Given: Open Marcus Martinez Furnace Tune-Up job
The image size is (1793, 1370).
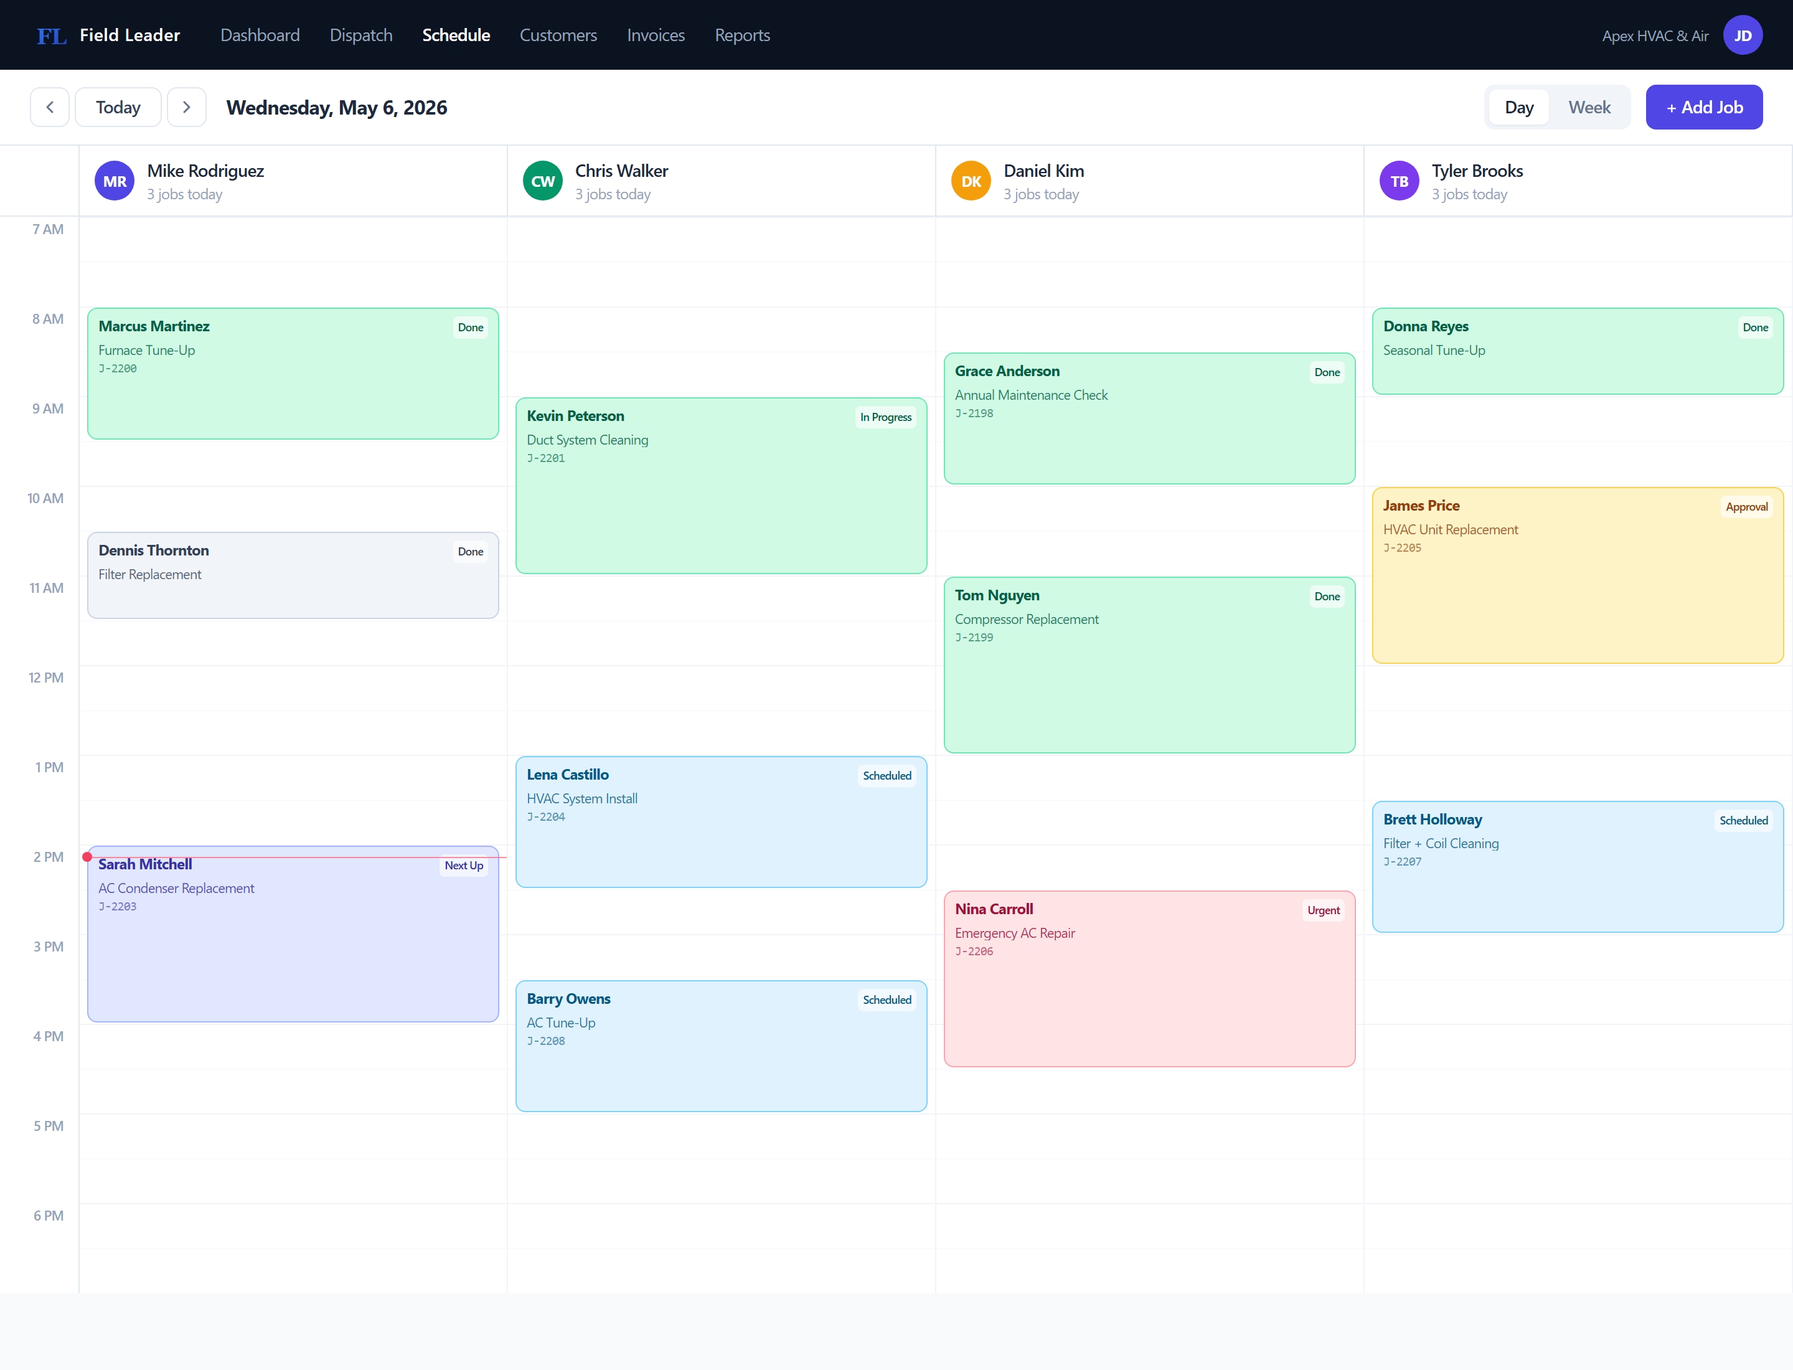Looking at the screenshot, I should coord(293,374).
